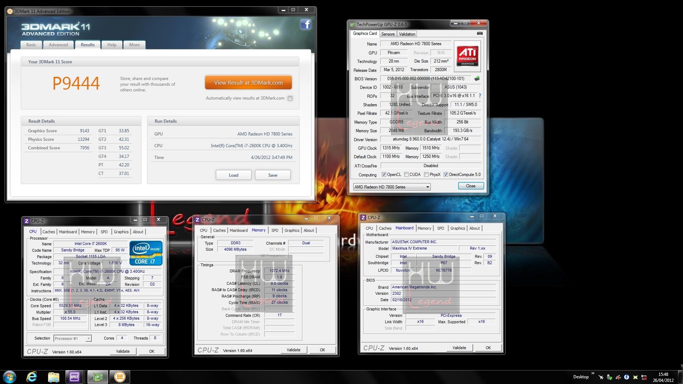Screen dimensions: 683x384
Task: Click OK in the CPU-Z Memory window
Action: pos(322,350)
